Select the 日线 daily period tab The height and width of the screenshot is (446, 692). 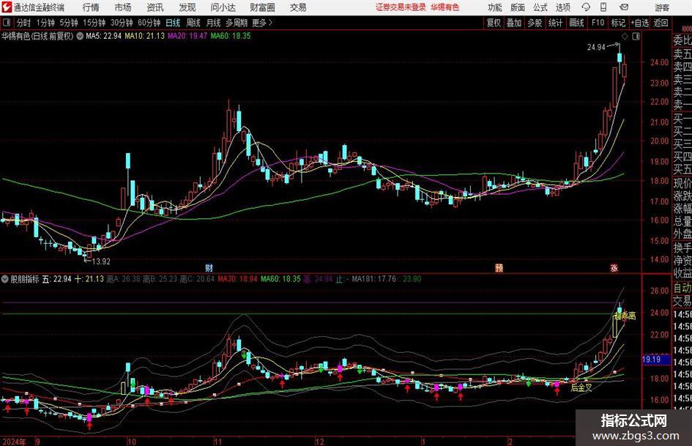click(173, 23)
